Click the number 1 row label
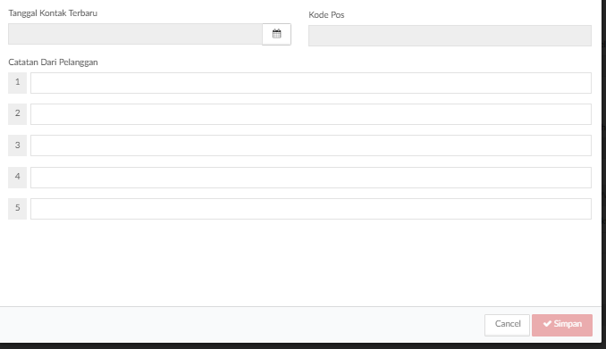 point(17,83)
